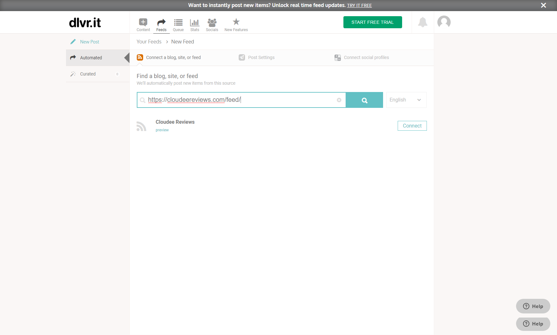Select the Feeds tab
557x335 pixels.
point(161,25)
